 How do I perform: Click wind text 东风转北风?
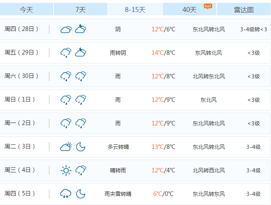209,53
